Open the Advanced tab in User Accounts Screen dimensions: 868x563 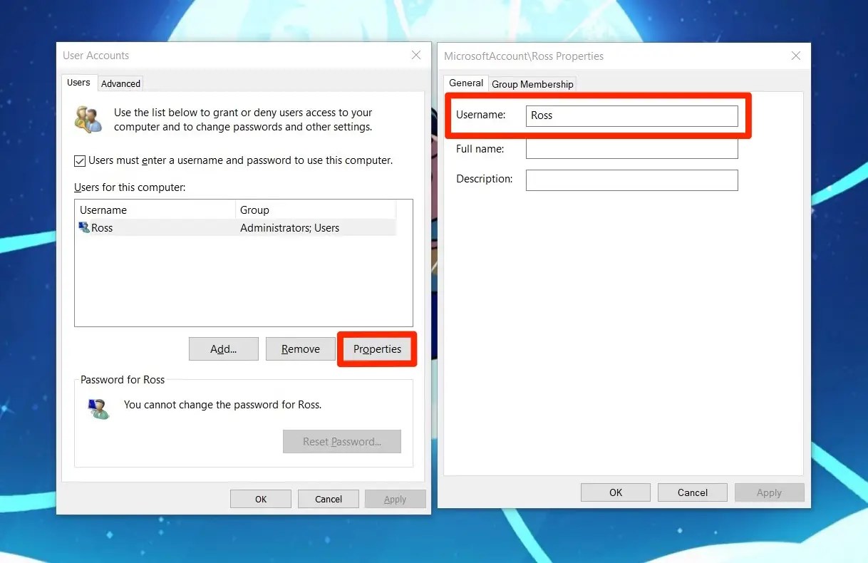120,83
